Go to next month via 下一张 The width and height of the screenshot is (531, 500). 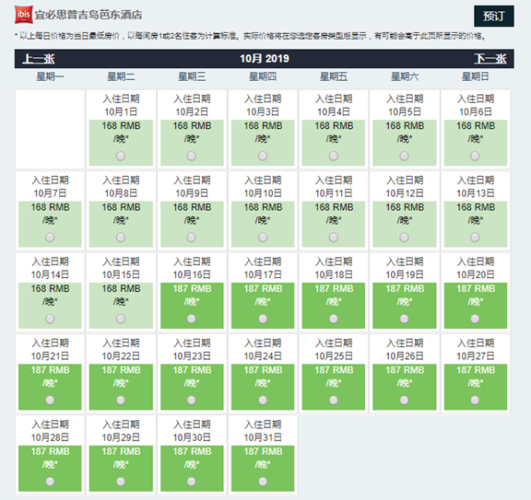click(x=490, y=59)
